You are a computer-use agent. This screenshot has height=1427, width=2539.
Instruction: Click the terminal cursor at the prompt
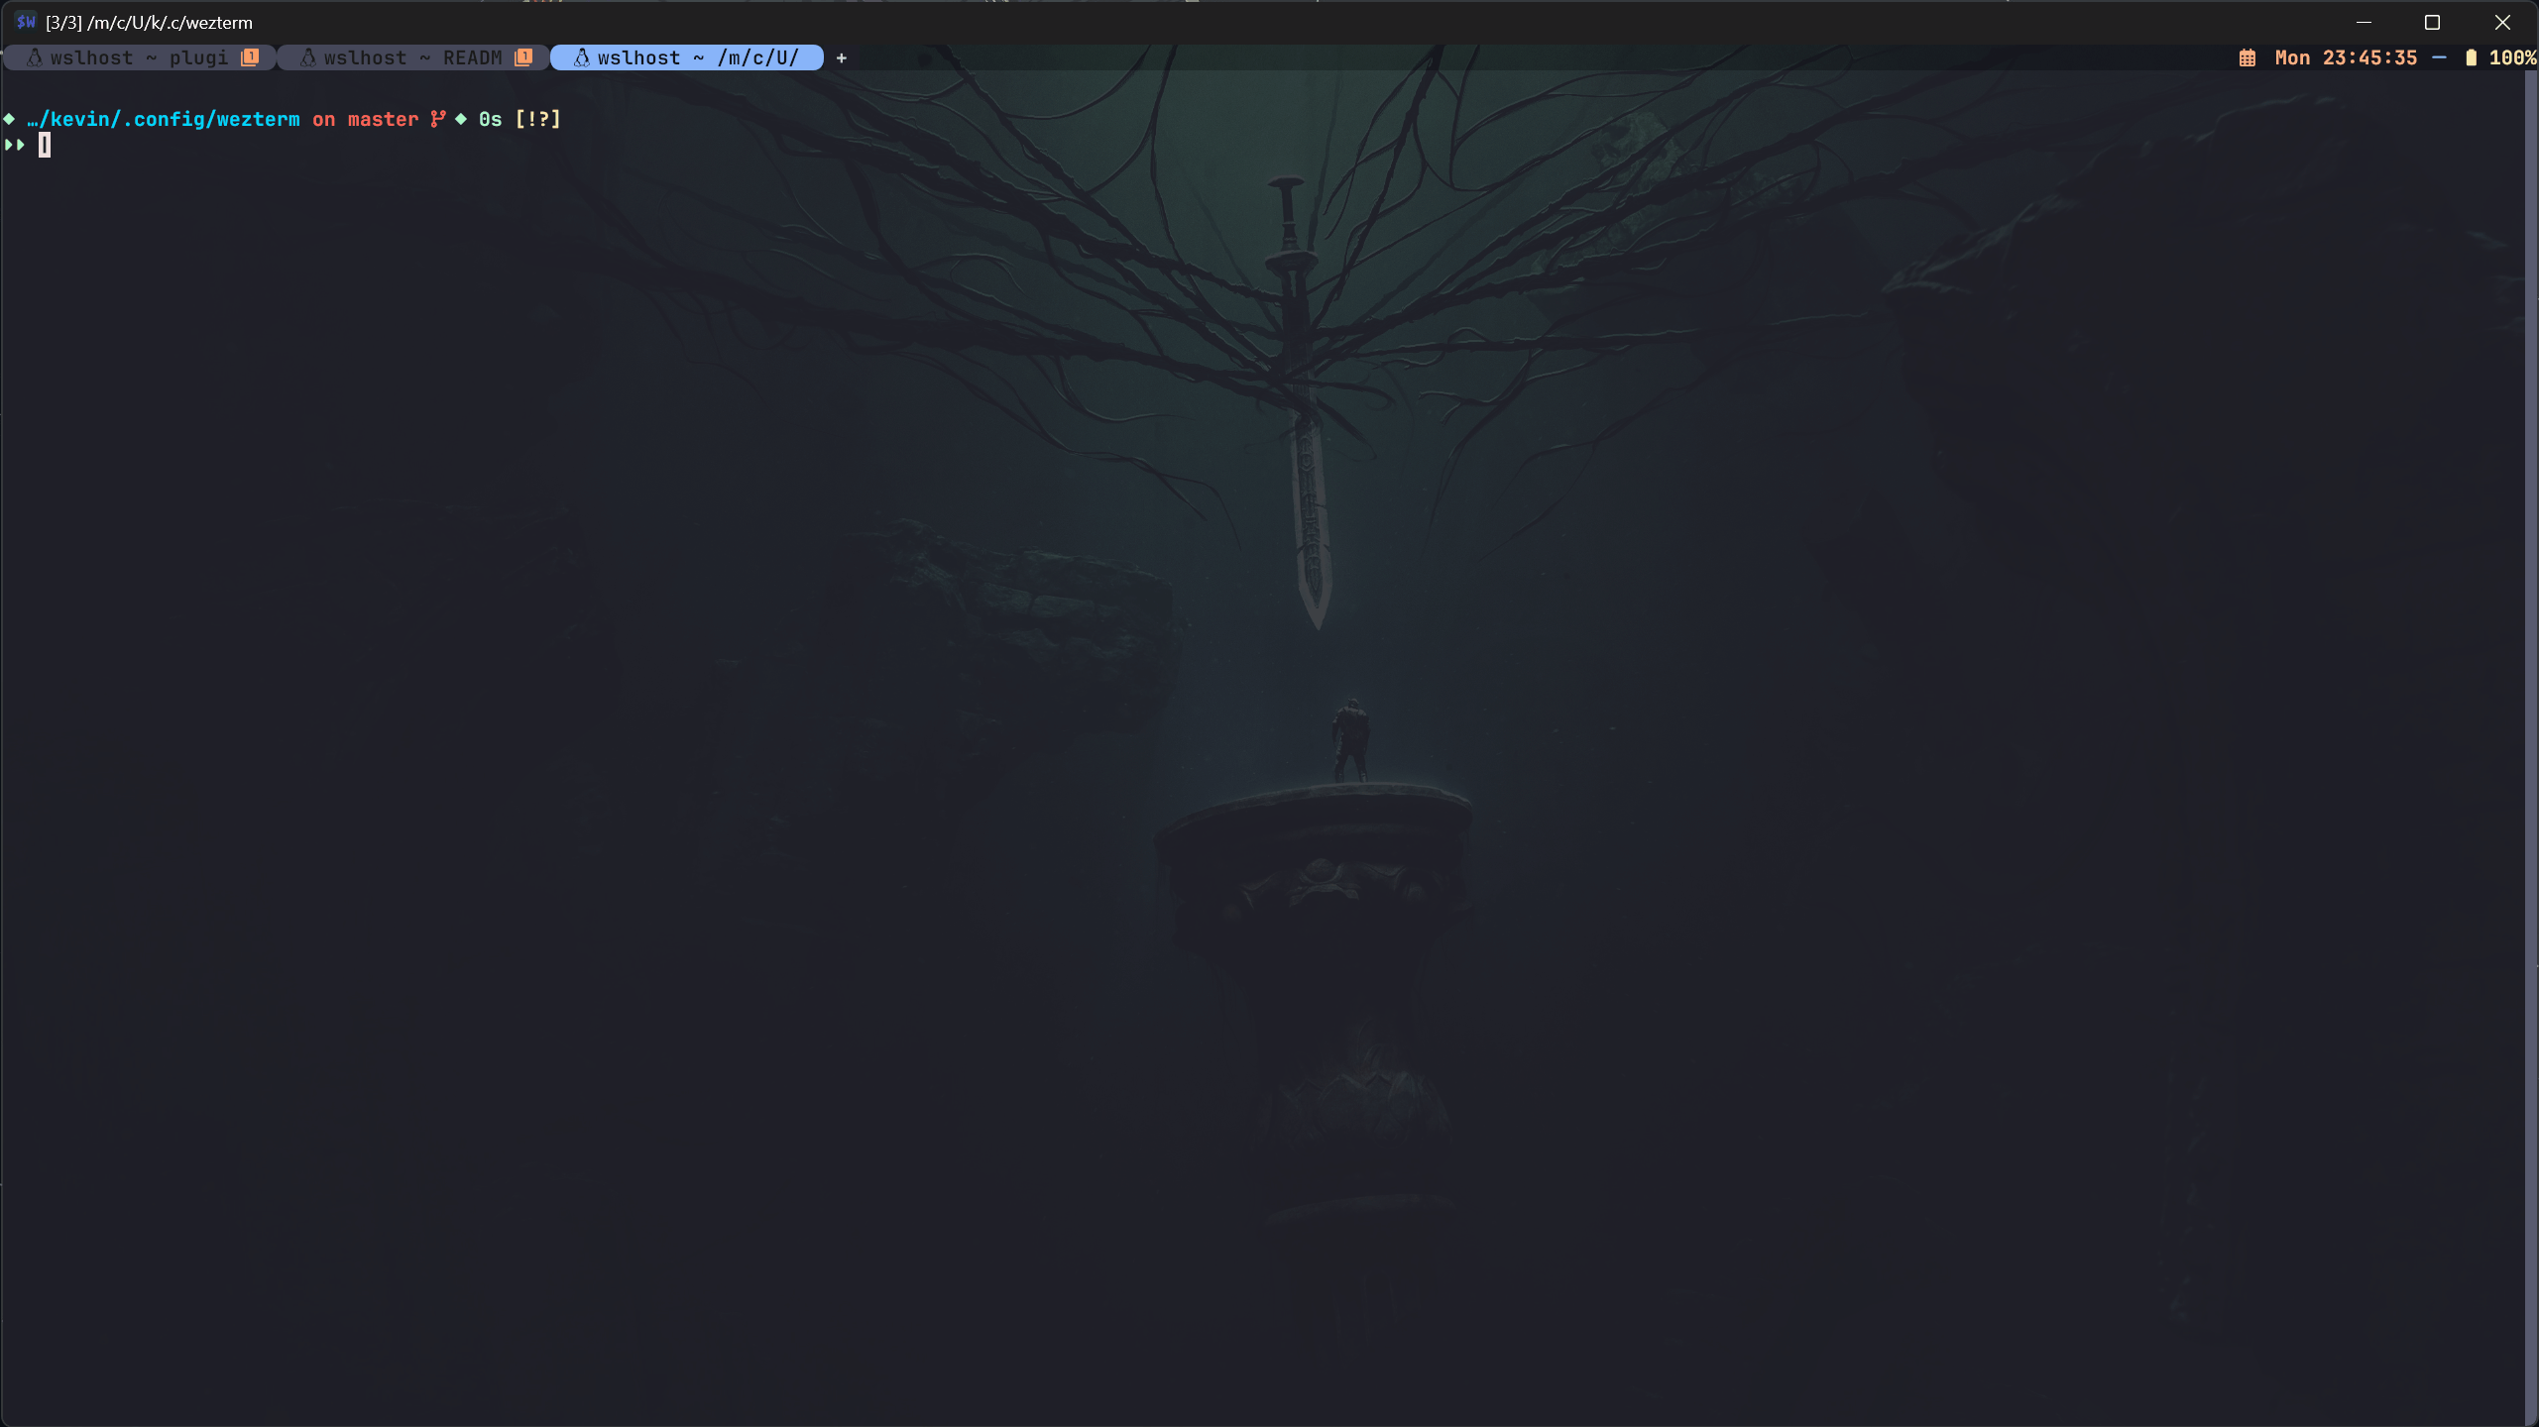click(45, 146)
